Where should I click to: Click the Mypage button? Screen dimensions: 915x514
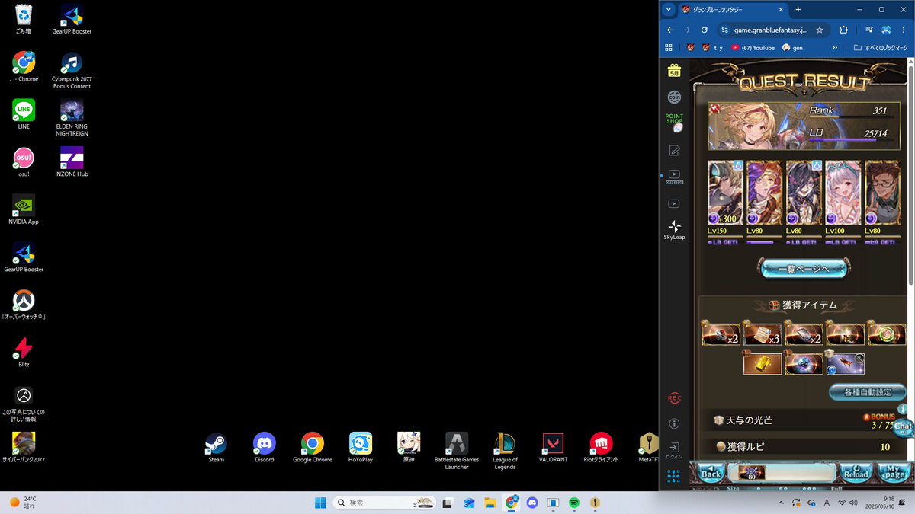[894, 472]
